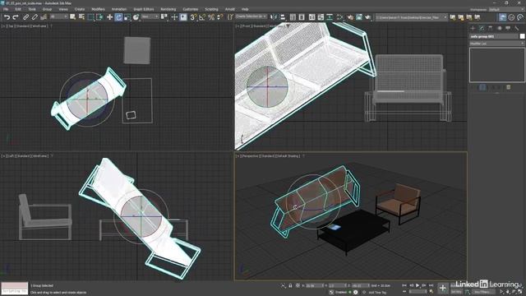
Task: Open the Rendering menu
Action: point(168,9)
